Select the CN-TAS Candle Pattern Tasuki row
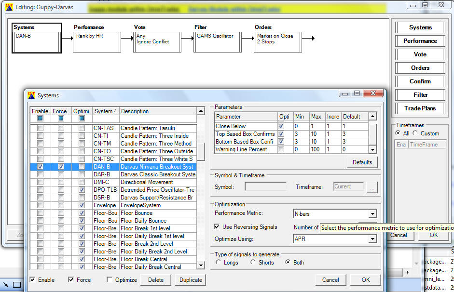This screenshot has width=454, height=292. point(113,128)
